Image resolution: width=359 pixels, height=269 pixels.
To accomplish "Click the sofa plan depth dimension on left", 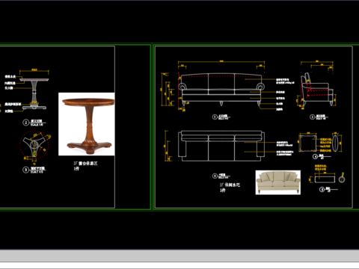I will coord(165,146).
